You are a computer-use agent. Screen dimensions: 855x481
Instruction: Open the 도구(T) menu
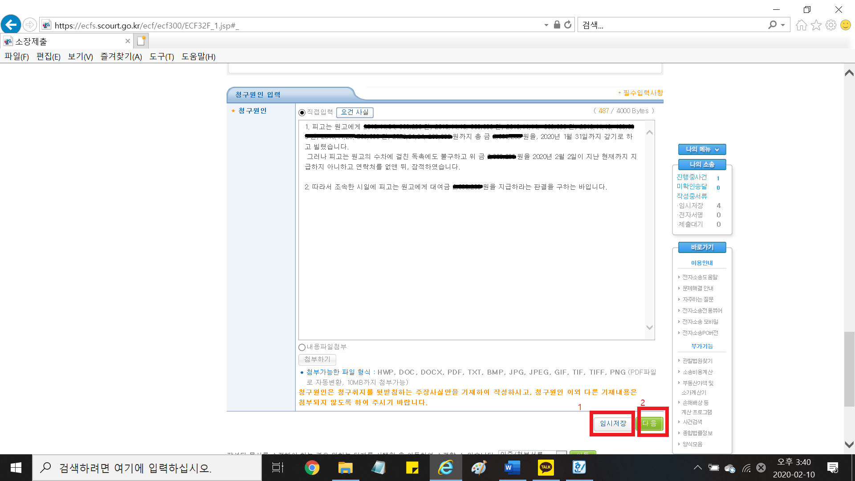(x=161, y=57)
